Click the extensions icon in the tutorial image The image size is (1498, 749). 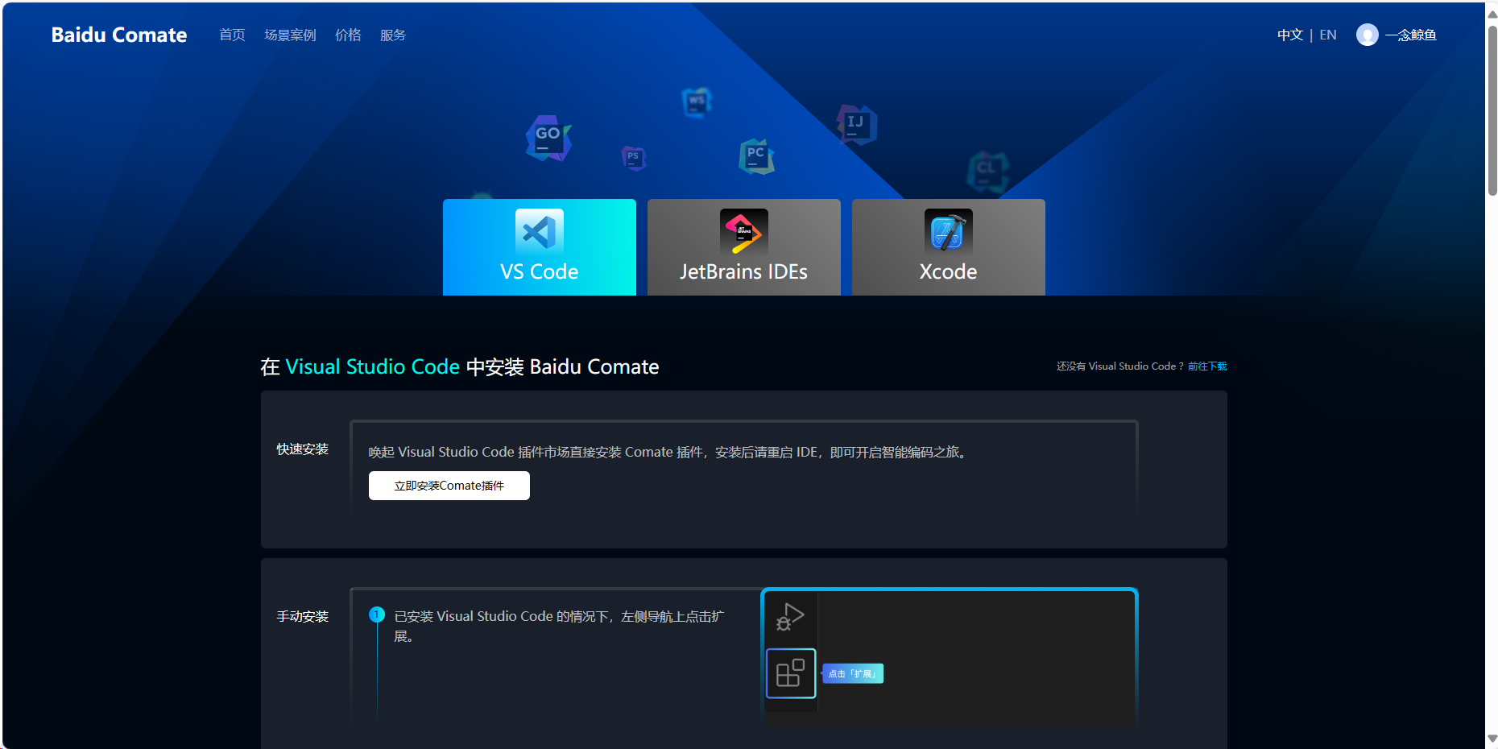coord(791,673)
